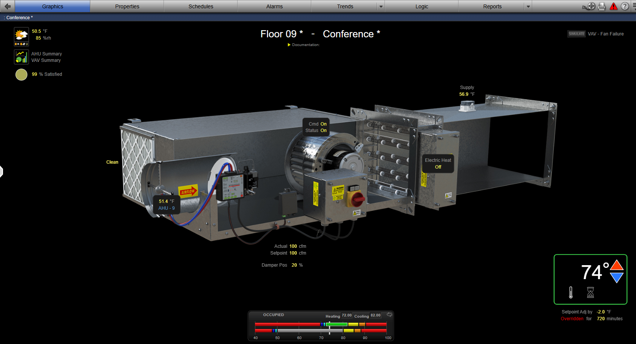The width and height of the screenshot is (636, 344).
Task: Toggle the fan Cmd On value
Action: pos(323,124)
